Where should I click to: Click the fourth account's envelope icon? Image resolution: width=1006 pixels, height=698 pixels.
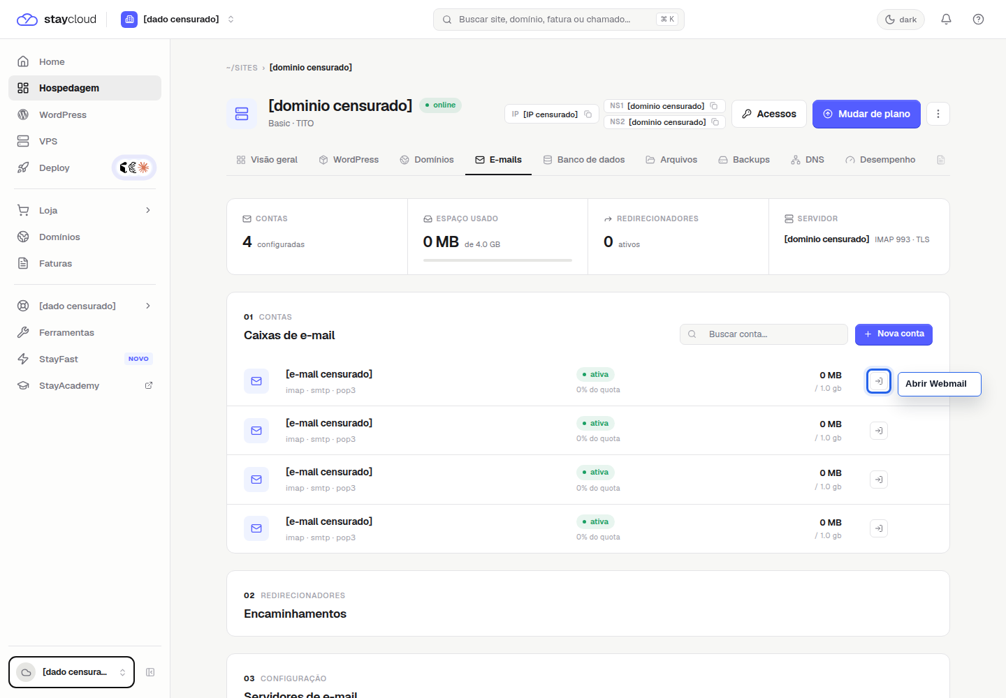256,528
